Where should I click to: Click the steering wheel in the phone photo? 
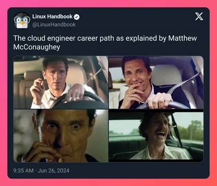pyautogui.click(x=79, y=100)
